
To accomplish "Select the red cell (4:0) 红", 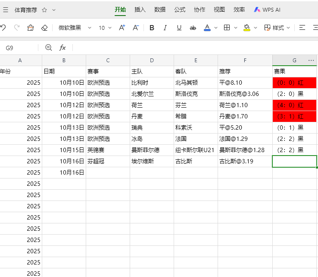I will [294, 105].
